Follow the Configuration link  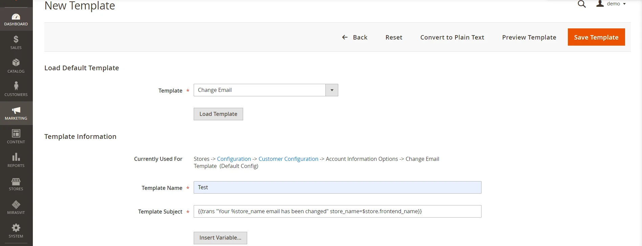click(234, 159)
